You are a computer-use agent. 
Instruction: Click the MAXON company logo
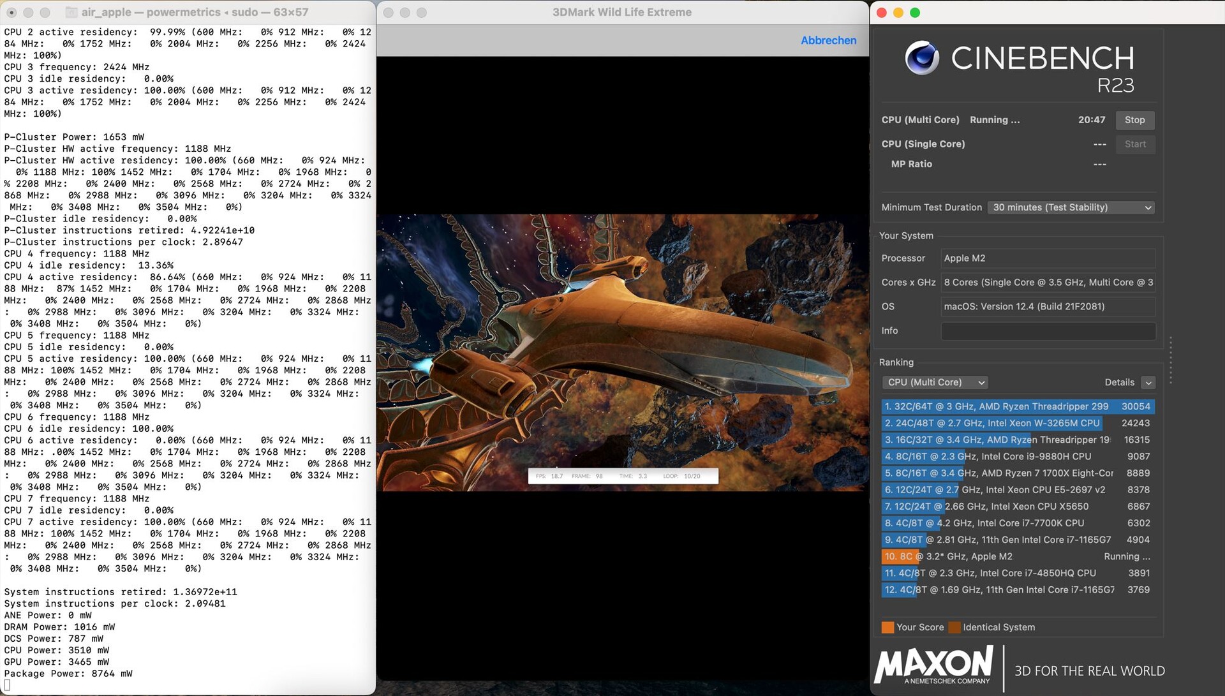tap(934, 665)
